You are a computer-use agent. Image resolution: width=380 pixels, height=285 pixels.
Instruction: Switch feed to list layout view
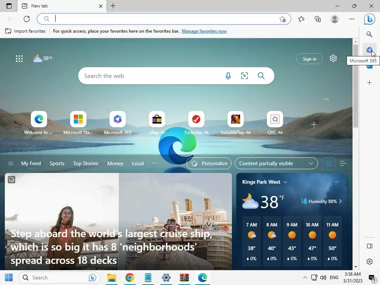coord(343,164)
